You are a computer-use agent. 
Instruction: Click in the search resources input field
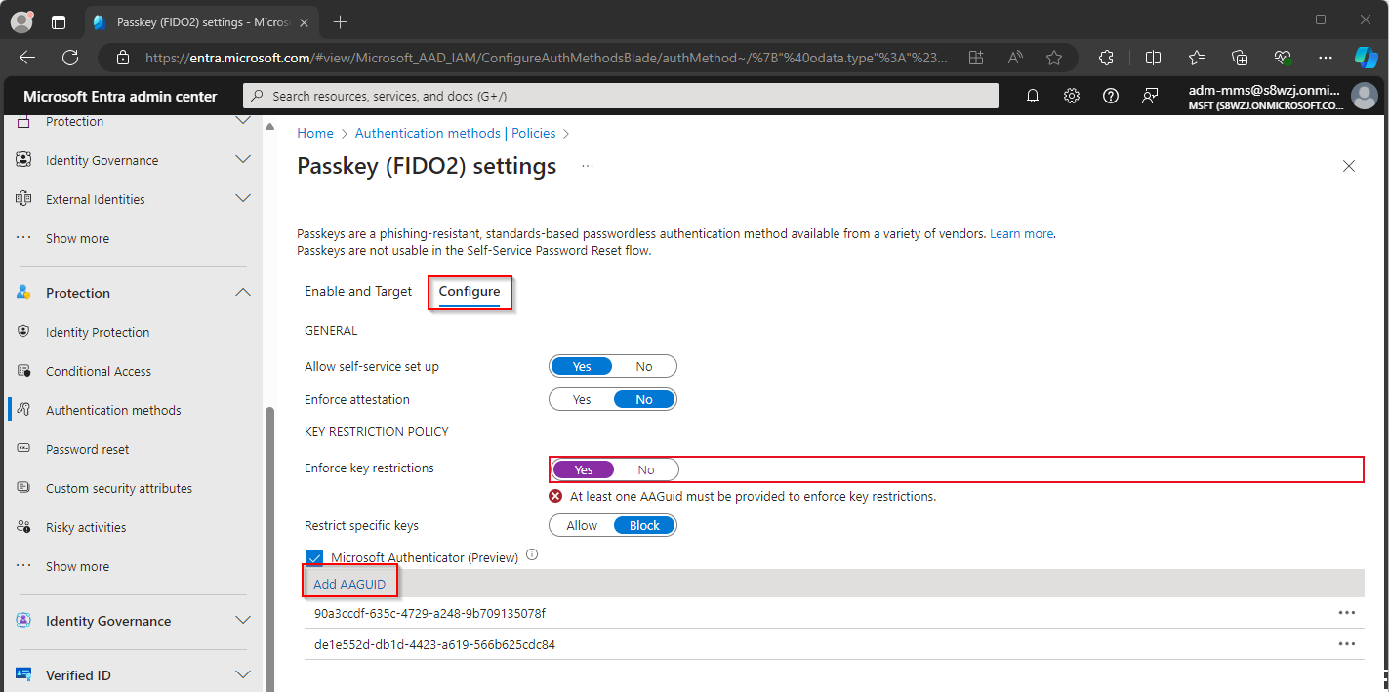pyautogui.click(x=625, y=96)
